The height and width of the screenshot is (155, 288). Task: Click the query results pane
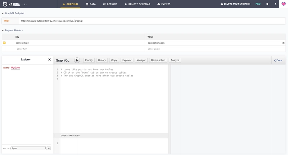point(228,109)
